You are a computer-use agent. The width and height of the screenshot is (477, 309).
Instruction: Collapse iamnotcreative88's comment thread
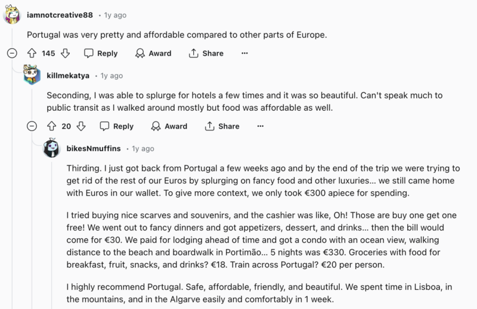[x=11, y=54]
